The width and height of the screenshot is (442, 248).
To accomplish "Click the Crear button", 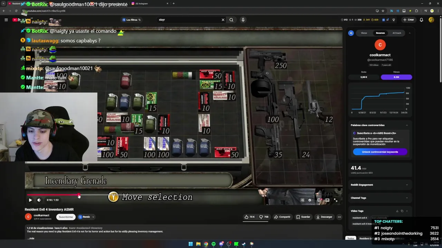I will (x=408, y=20).
